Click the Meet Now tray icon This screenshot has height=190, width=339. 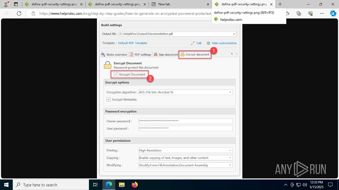click(292, 185)
